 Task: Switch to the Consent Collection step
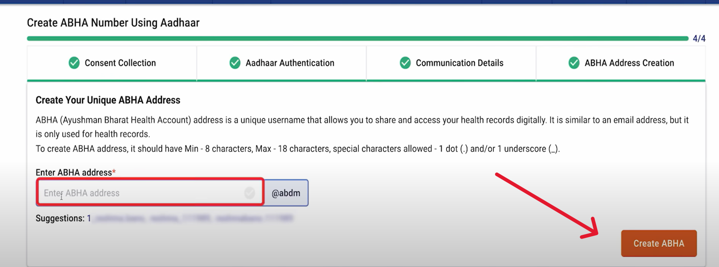click(120, 63)
